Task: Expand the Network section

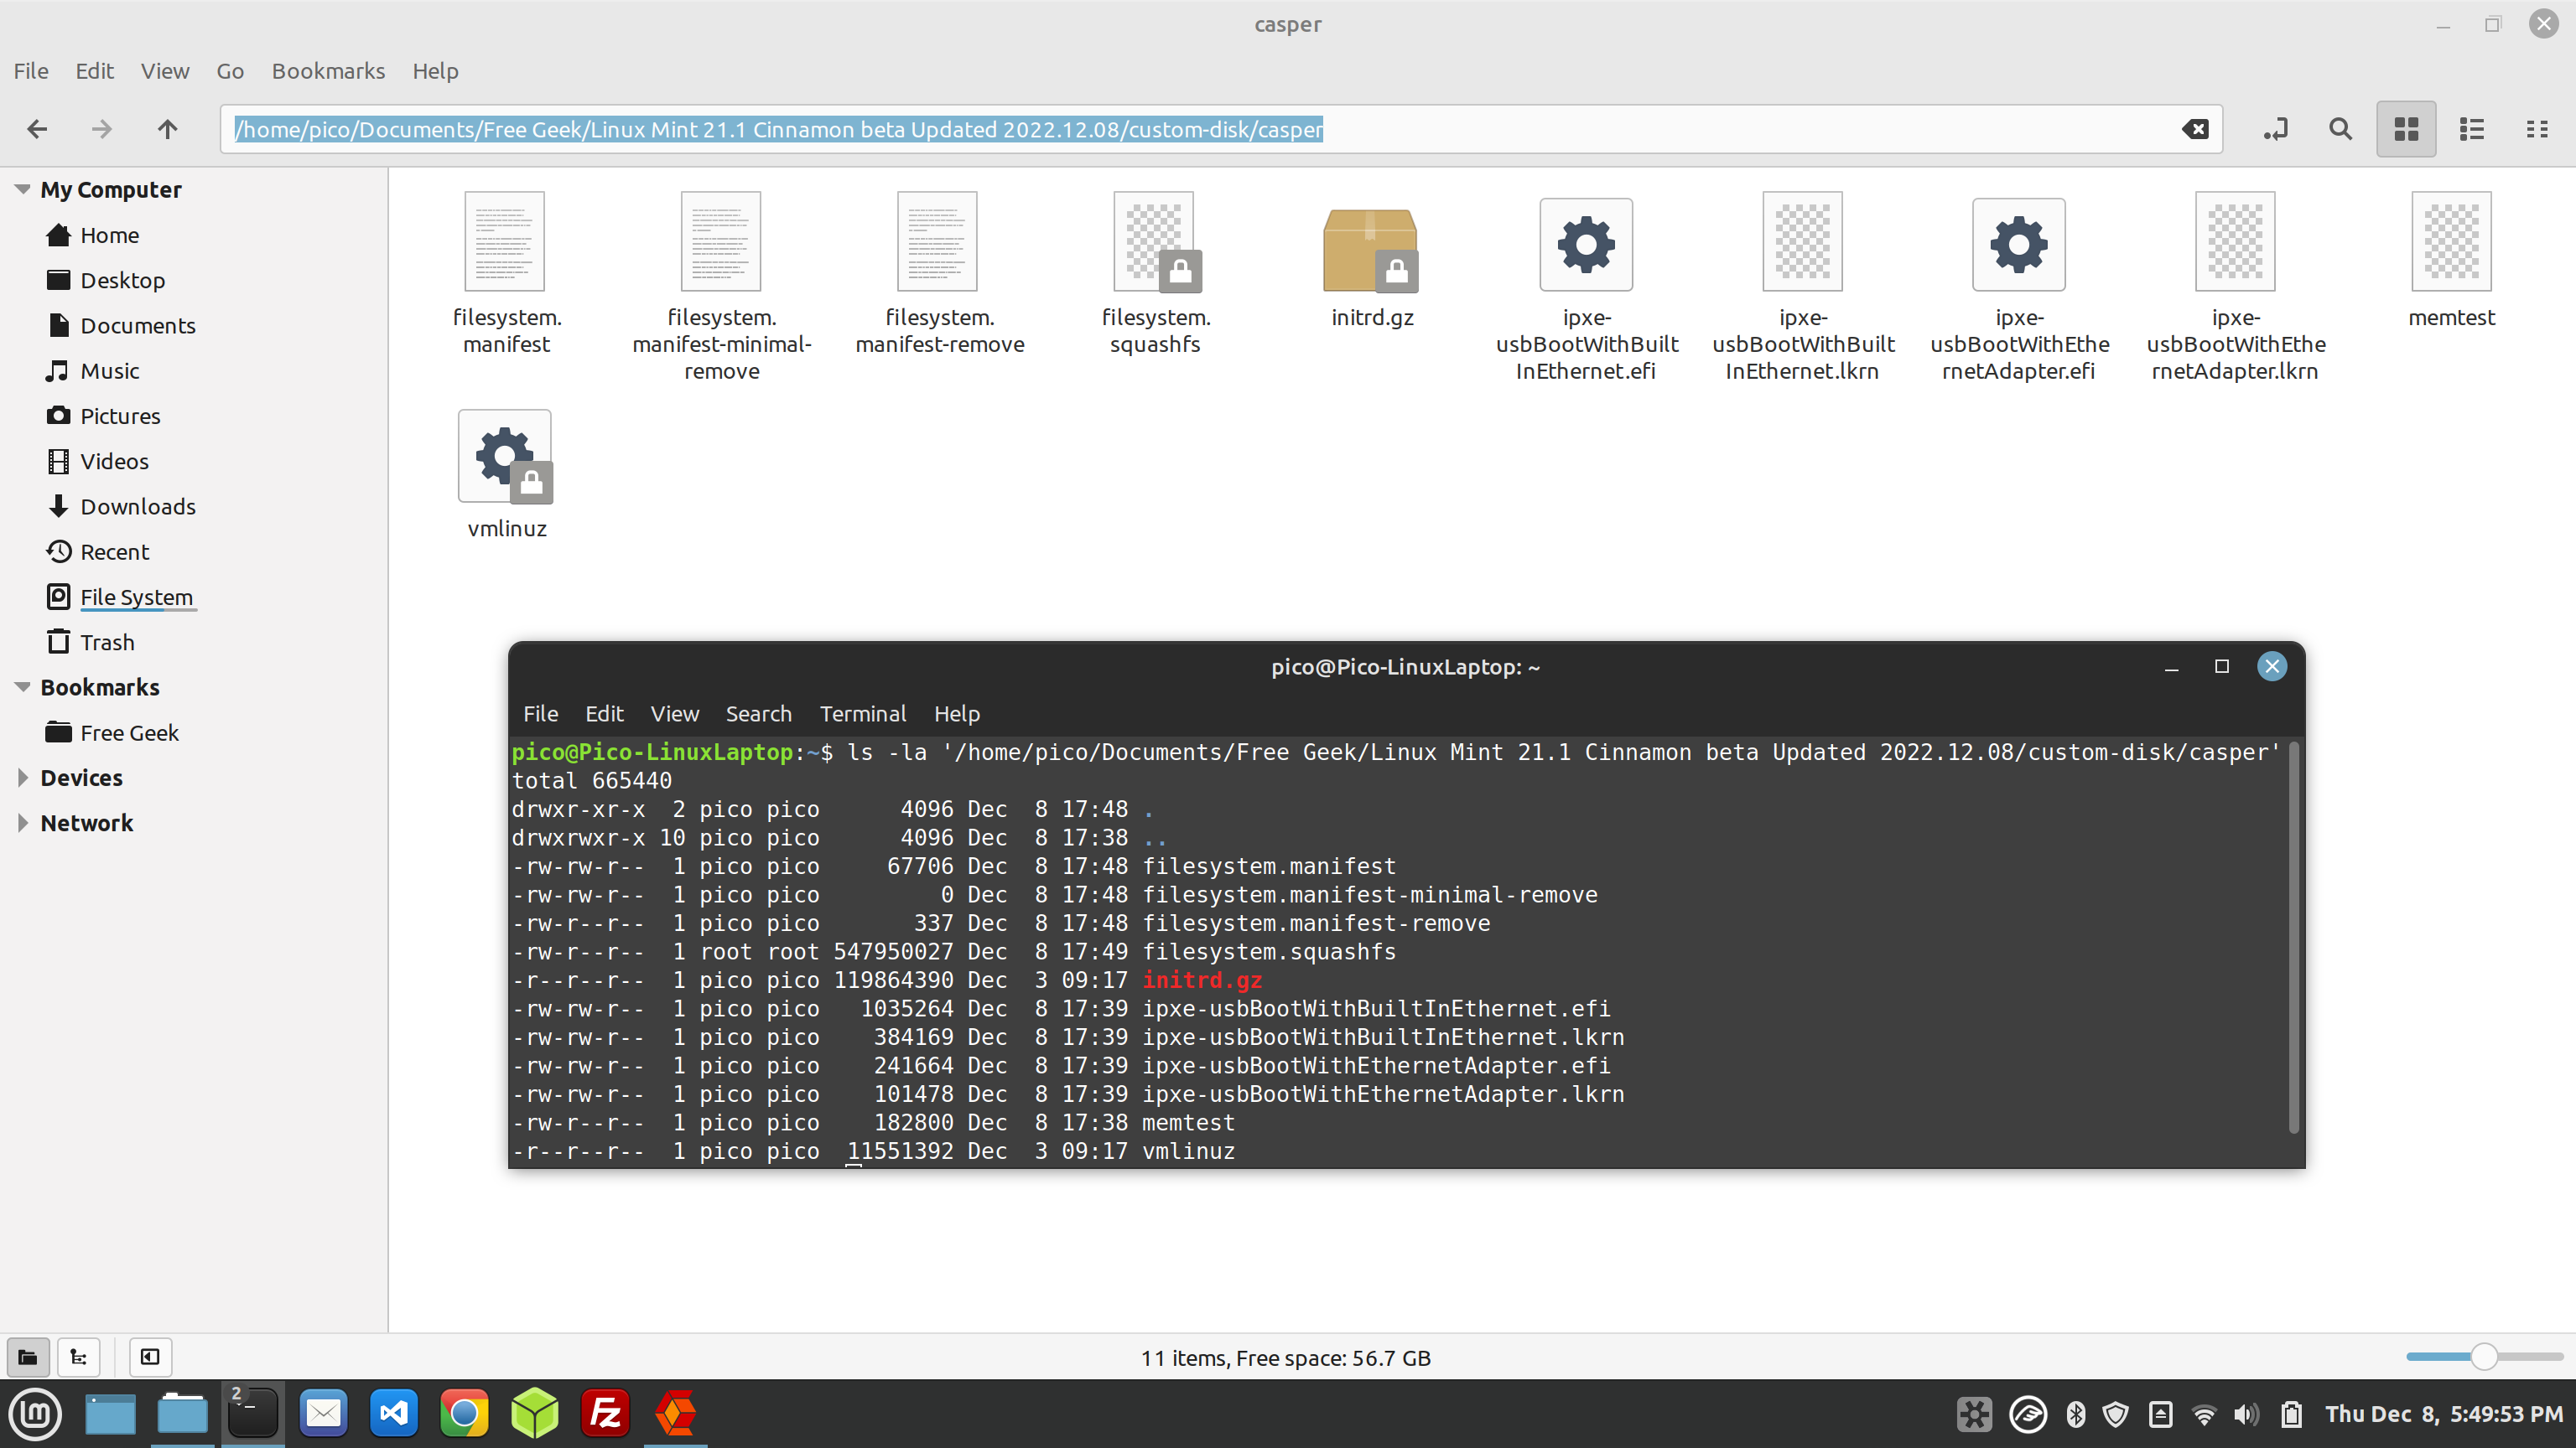Action: (22, 822)
